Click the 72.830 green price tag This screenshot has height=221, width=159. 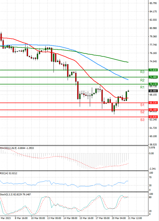(x=153, y=70)
